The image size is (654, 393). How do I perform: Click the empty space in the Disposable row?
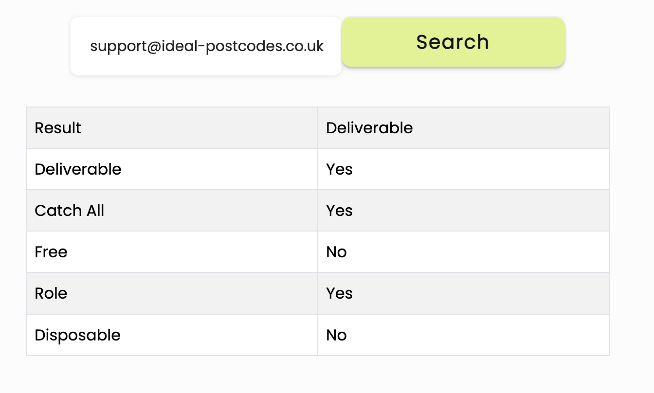tap(477, 335)
